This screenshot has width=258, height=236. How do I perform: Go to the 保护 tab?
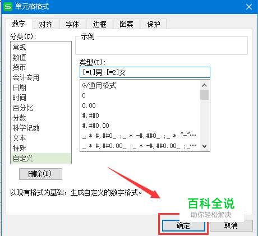coord(153,24)
